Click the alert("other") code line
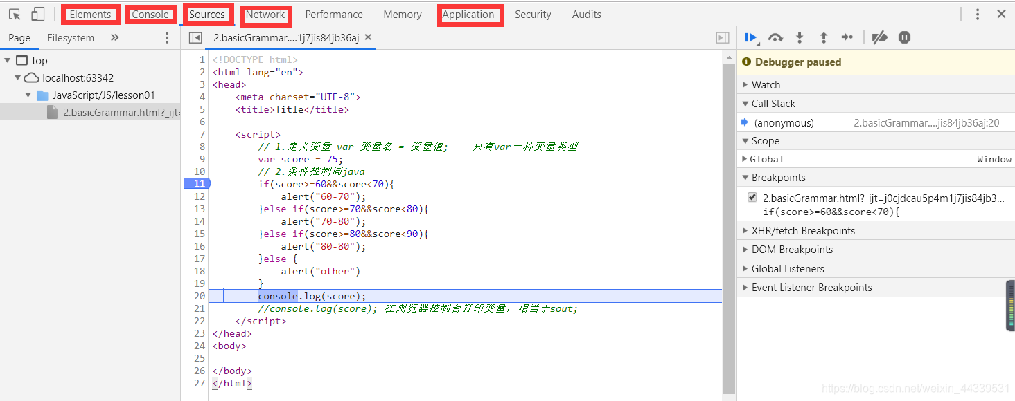This screenshot has width=1015, height=401. coord(321,271)
